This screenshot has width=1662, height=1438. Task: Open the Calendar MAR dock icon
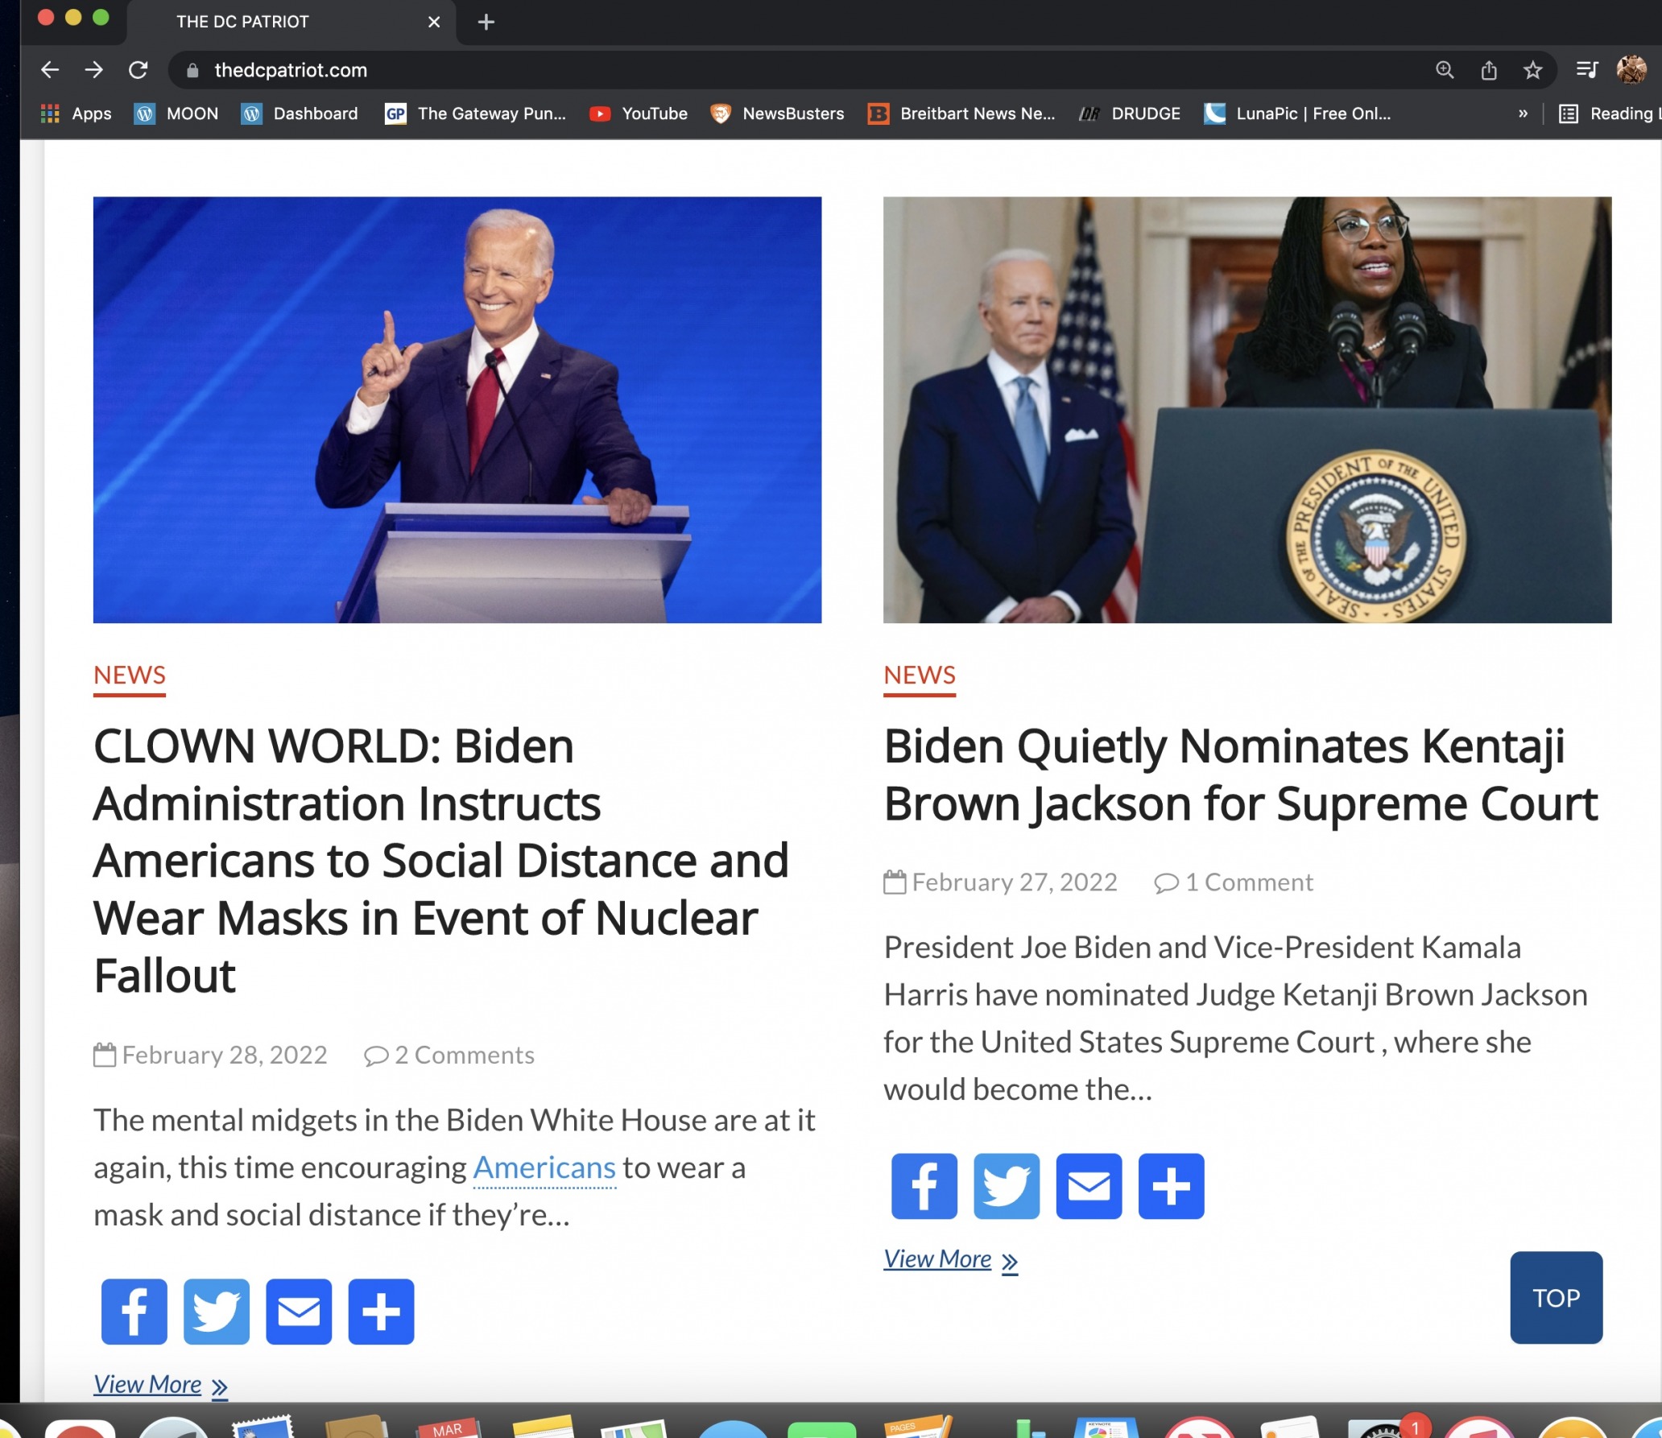tap(448, 1428)
